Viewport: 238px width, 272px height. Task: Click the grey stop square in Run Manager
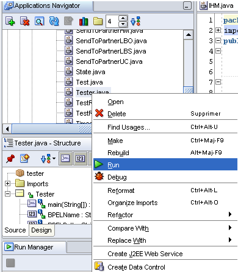click(x=10, y=263)
